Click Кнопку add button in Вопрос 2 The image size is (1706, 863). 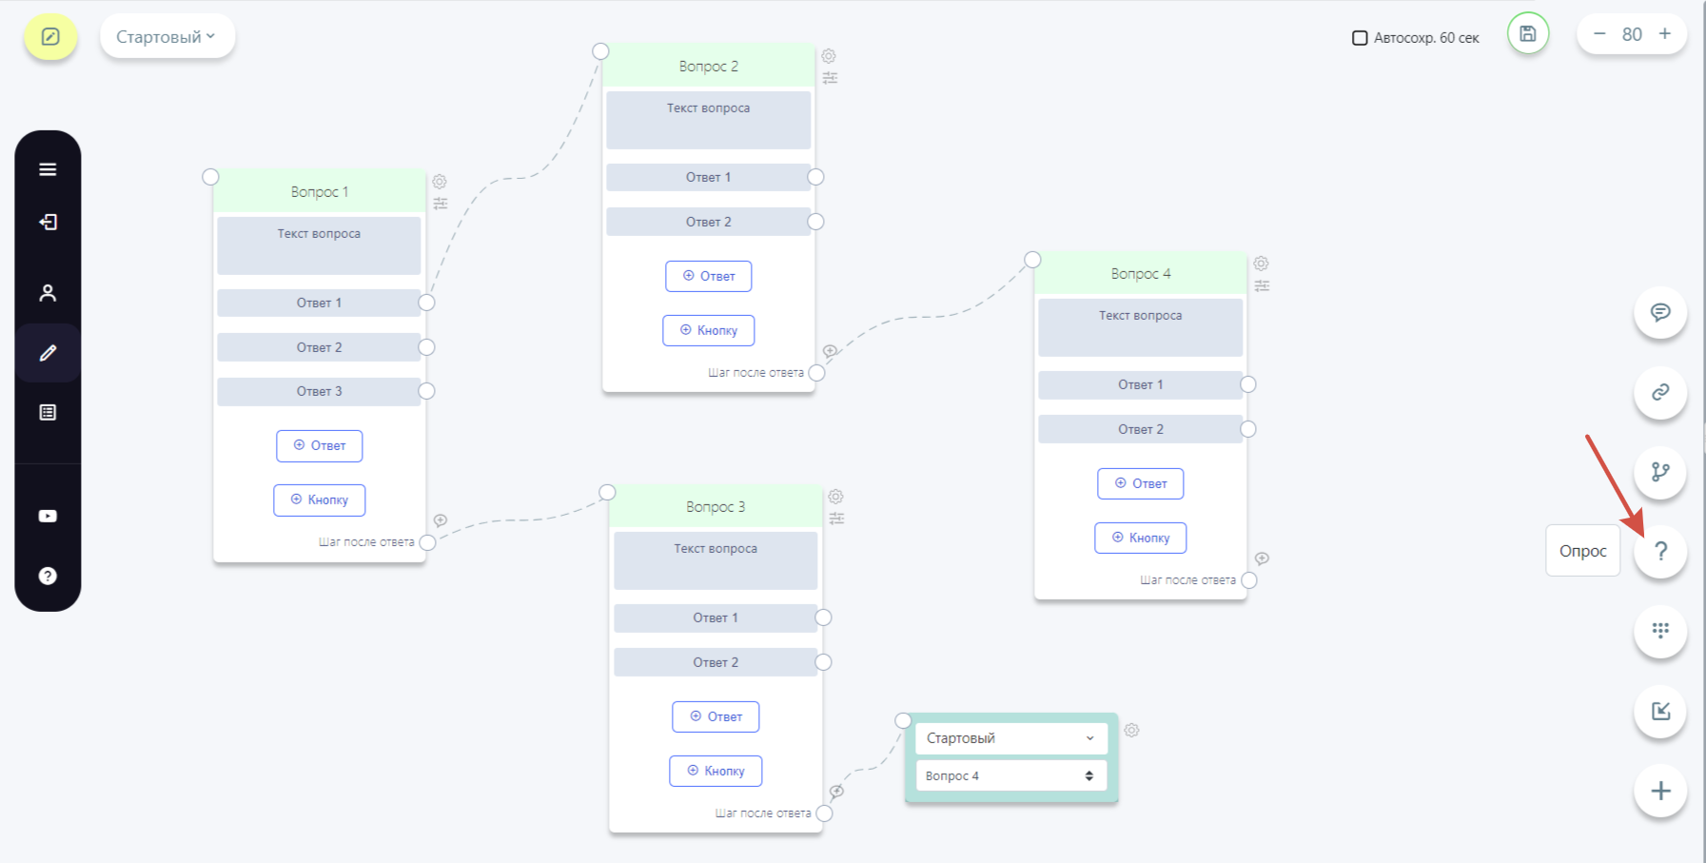click(709, 331)
